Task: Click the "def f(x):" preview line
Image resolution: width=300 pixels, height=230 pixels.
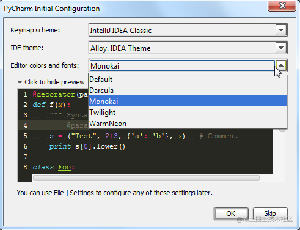Action: [x=51, y=105]
